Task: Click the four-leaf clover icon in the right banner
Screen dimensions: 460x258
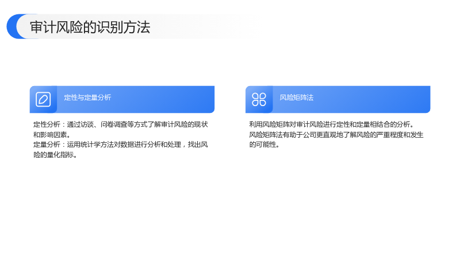Action: click(x=259, y=99)
